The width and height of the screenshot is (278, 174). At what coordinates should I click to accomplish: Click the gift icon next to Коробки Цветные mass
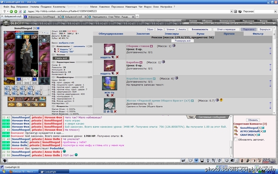point(177,78)
